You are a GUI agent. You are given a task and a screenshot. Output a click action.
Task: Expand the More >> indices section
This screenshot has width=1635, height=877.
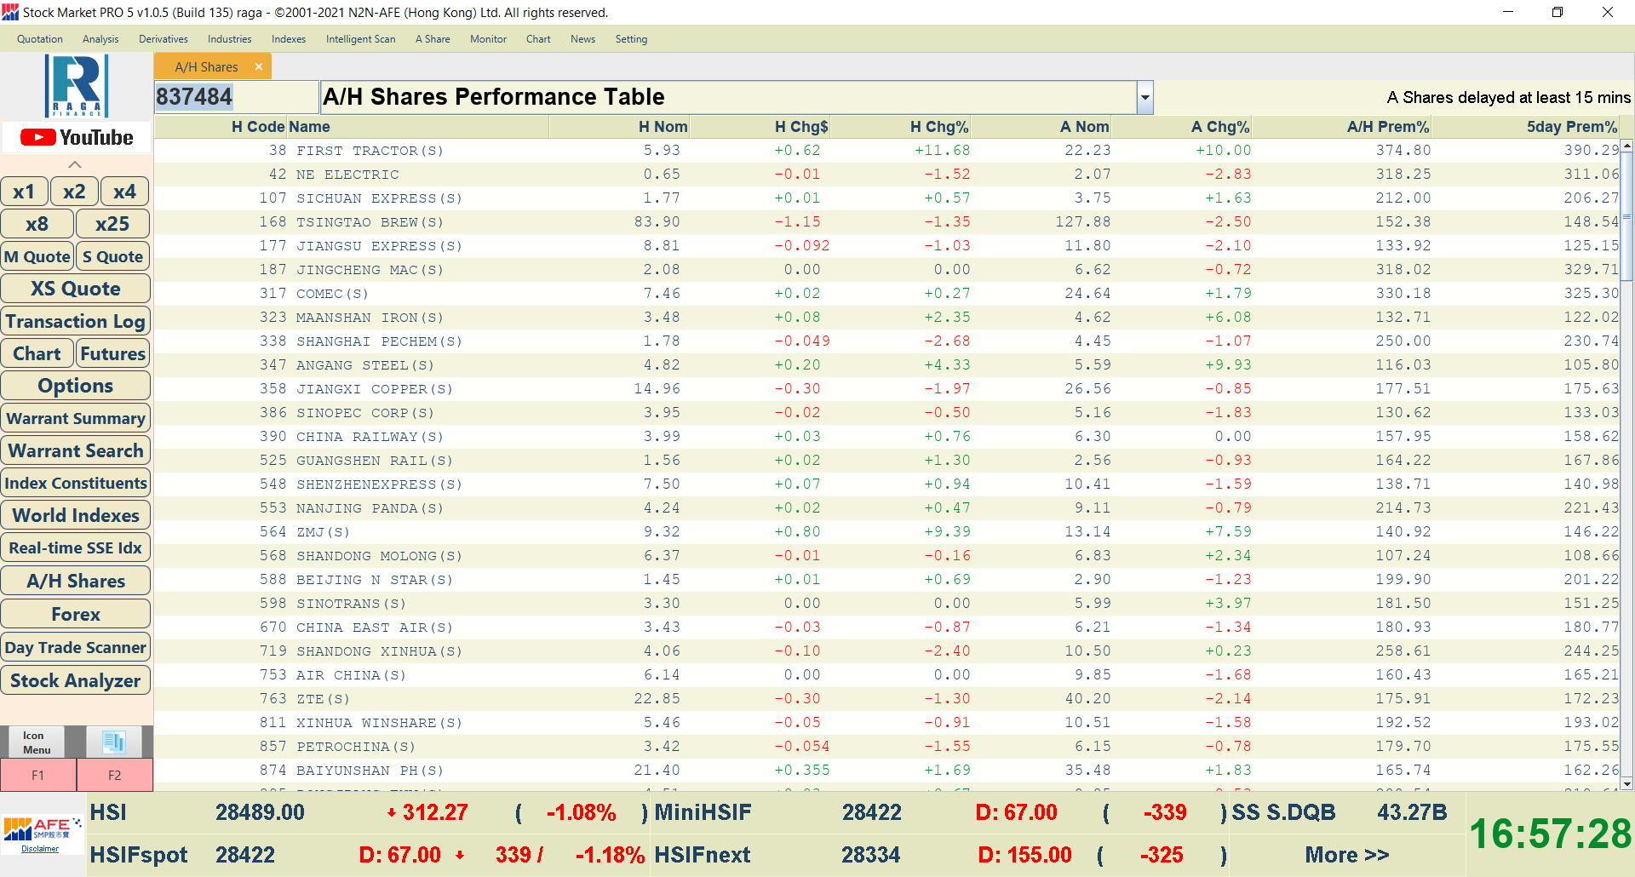pos(1346,855)
